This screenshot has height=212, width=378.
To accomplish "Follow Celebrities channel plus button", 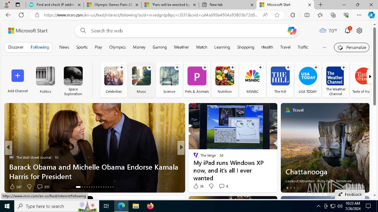I will pos(122,67).
